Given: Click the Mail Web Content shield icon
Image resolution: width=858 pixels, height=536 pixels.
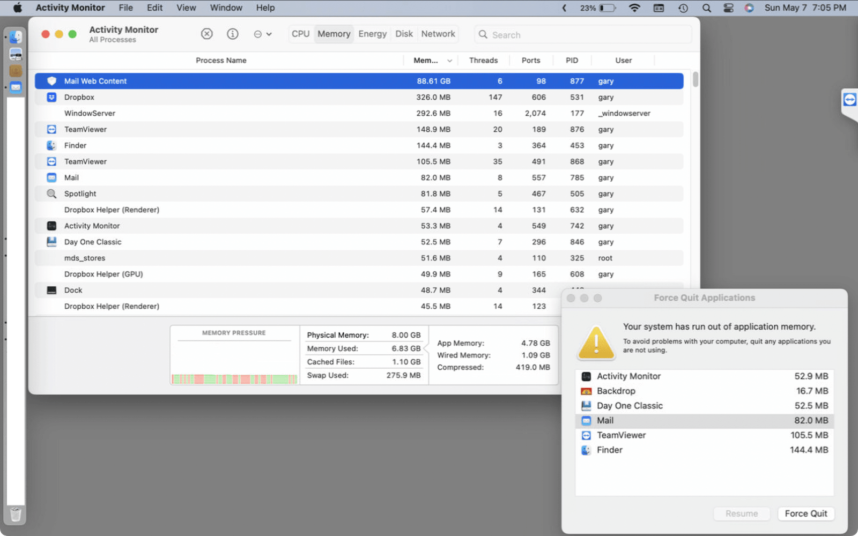Looking at the screenshot, I should tap(51, 81).
